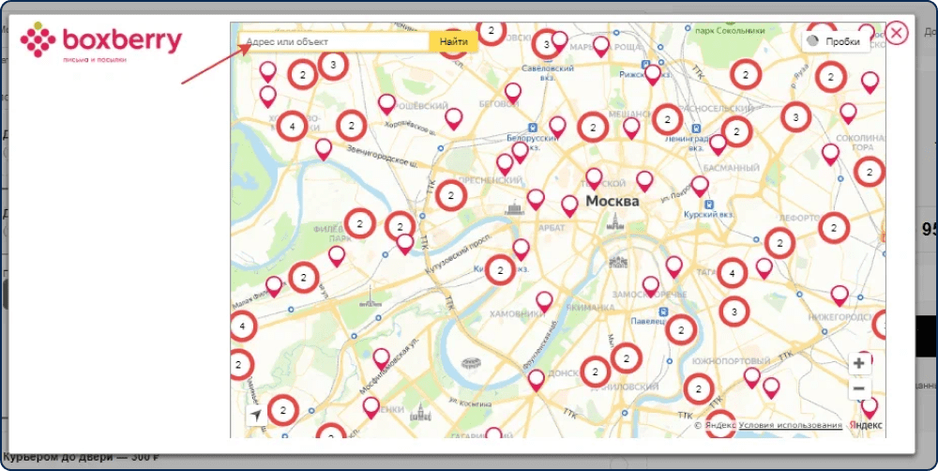Zoom out with the minus button
This screenshot has width=938, height=471.
coord(859,389)
